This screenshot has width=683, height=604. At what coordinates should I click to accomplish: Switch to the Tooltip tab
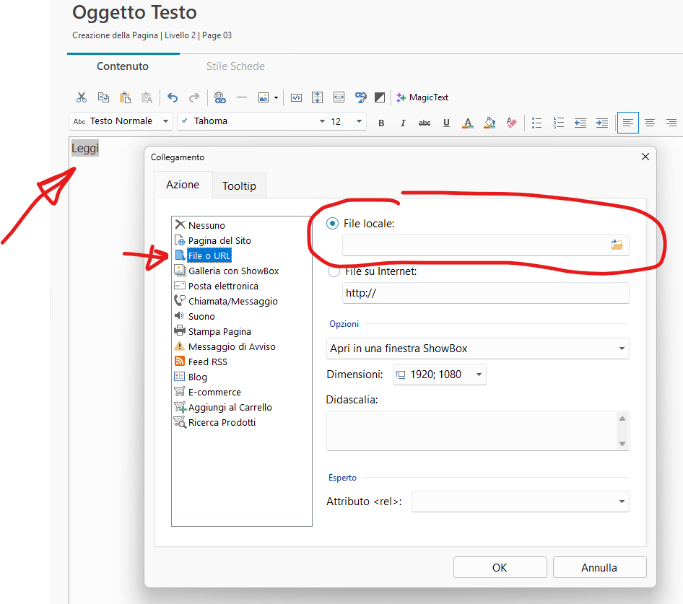point(239,185)
